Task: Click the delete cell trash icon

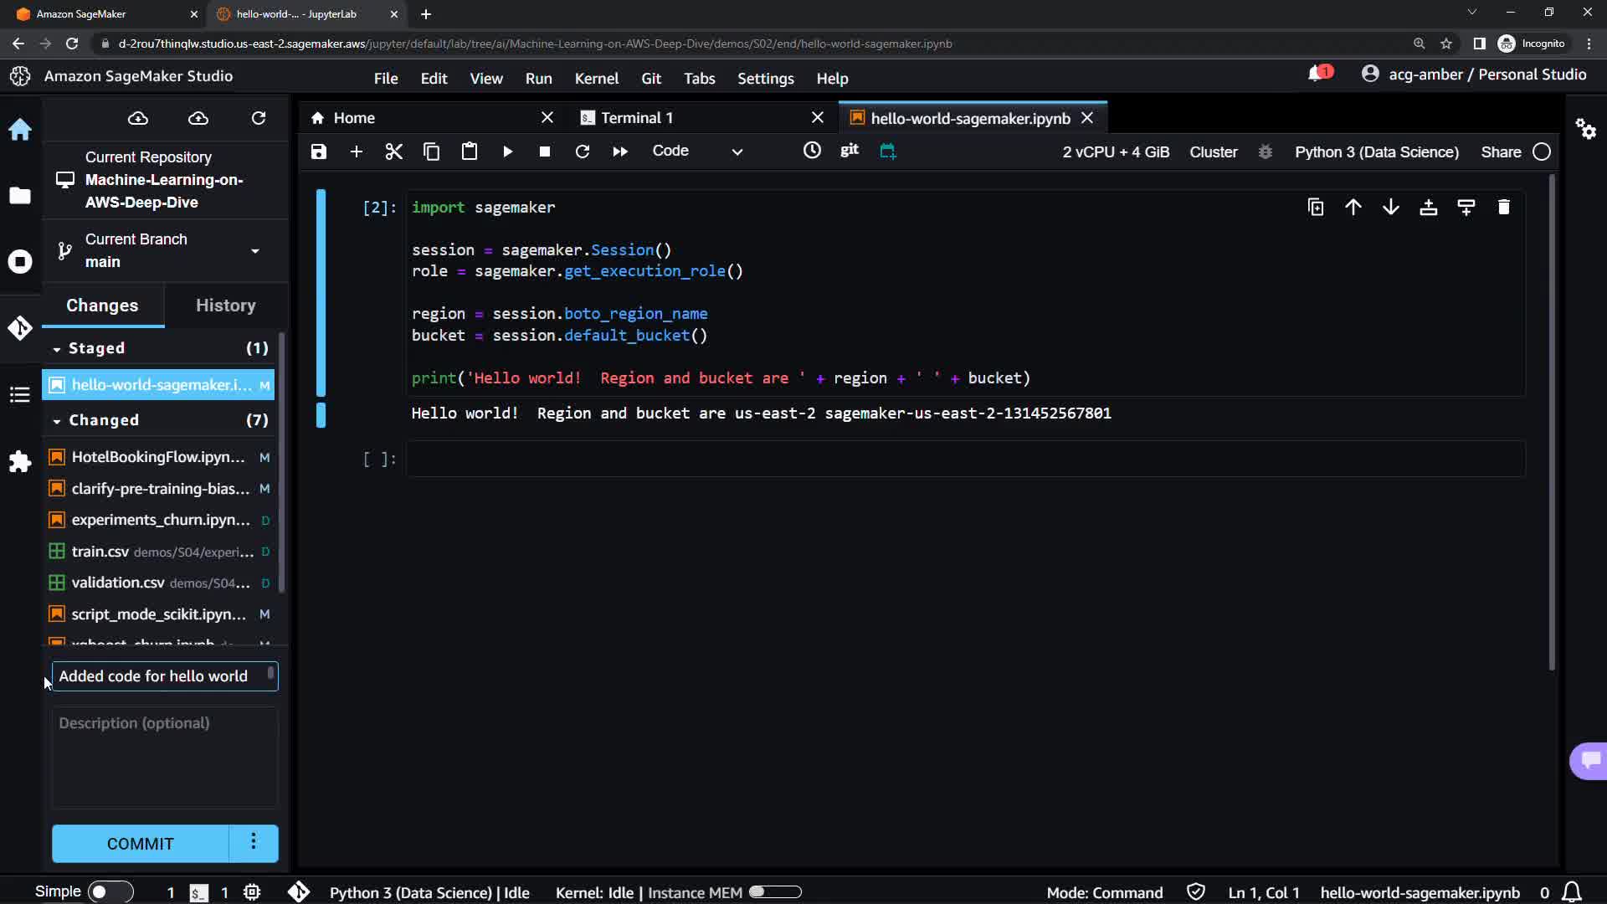Action: [1503, 208]
